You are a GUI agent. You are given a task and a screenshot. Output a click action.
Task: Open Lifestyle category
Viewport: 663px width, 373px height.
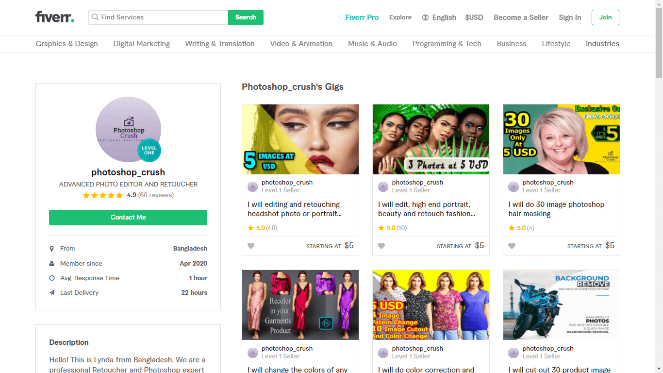point(556,44)
